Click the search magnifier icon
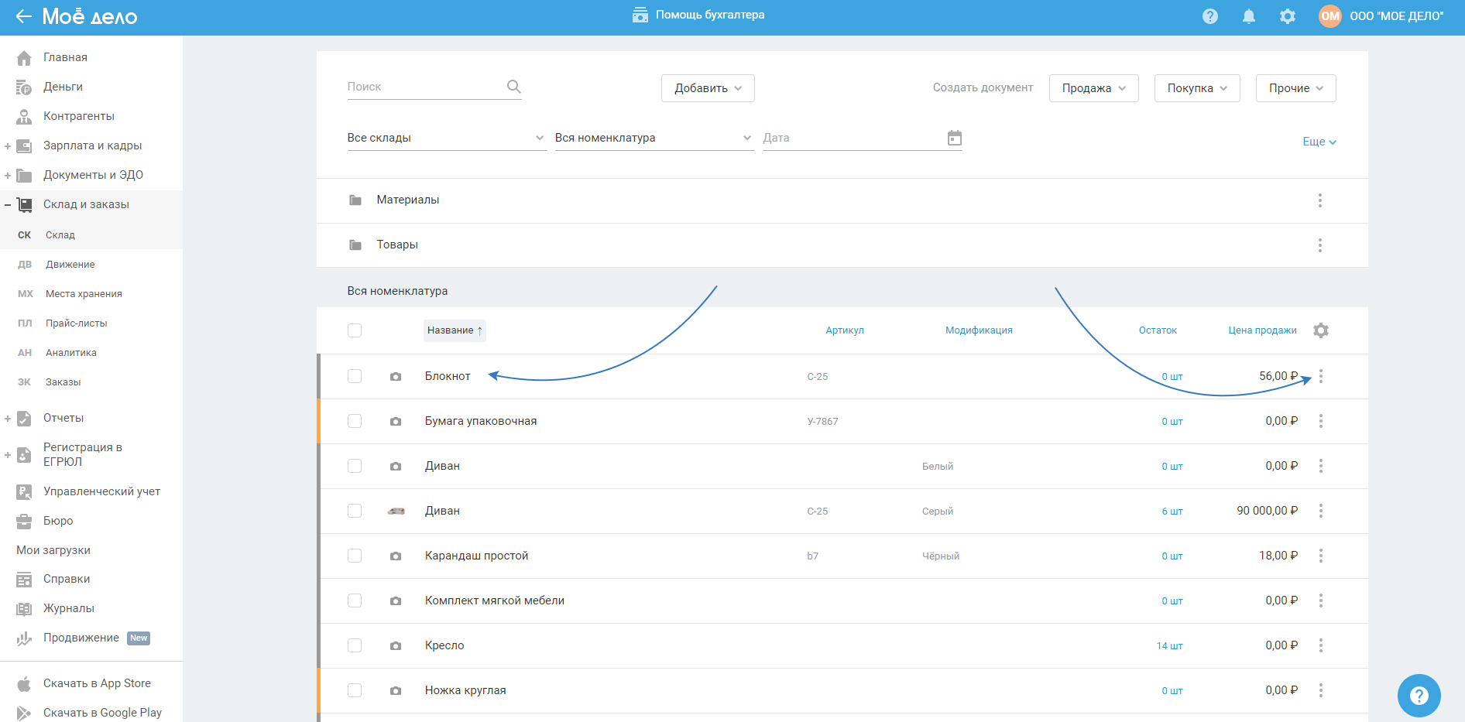The image size is (1465, 722). pos(513,87)
